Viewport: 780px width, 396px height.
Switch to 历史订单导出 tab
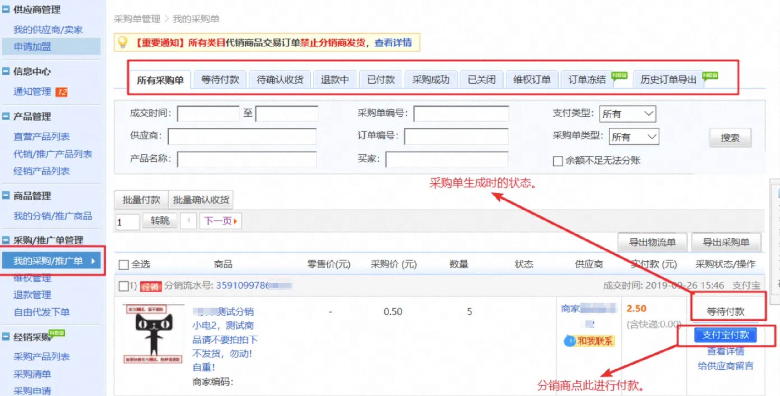pyautogui.click(x=668, y=80)
